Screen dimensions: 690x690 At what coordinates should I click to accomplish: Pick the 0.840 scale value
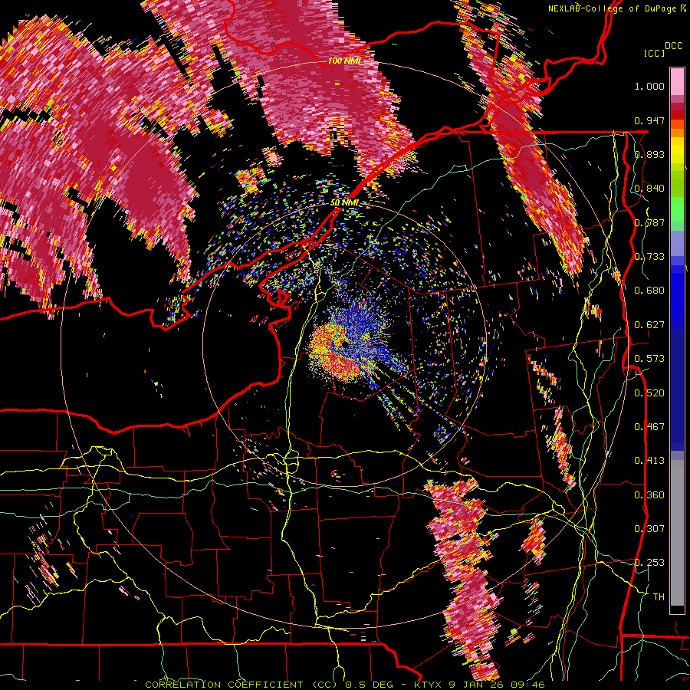pos(649,189)
